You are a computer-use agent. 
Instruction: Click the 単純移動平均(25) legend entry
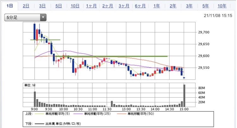point(97,114)
